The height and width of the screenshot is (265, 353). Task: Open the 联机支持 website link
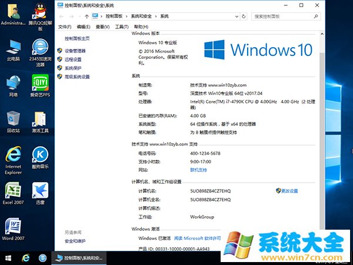pos(198,170)
